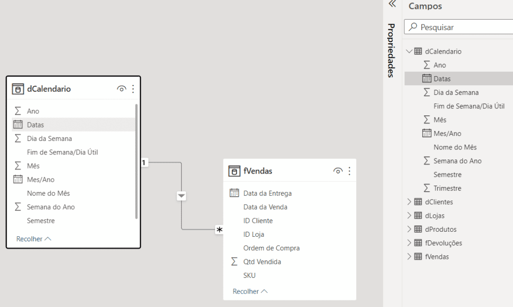The width and height of the screenshot is (513, 307).
Task: Open more options menu of dCalendario card
Action: pos(133,89)
